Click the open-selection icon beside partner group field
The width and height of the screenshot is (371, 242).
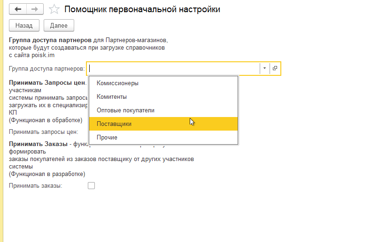coord(275,68)
